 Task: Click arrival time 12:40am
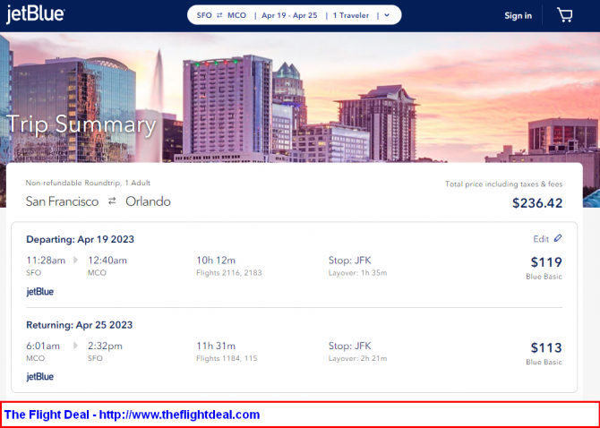point(107,261)
